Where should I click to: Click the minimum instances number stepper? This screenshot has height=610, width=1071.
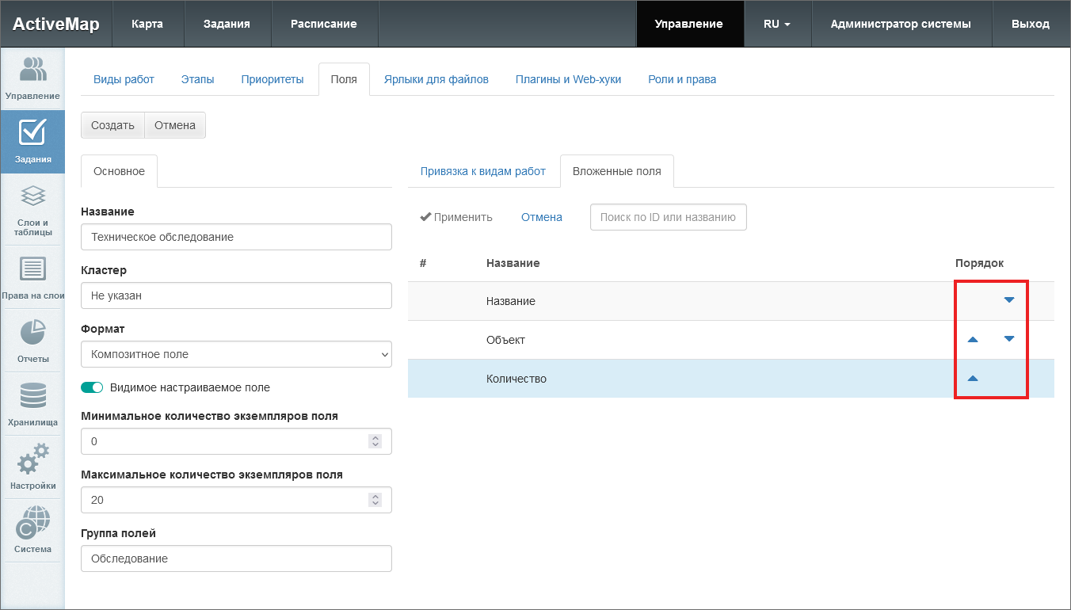(x=375, y=441)
